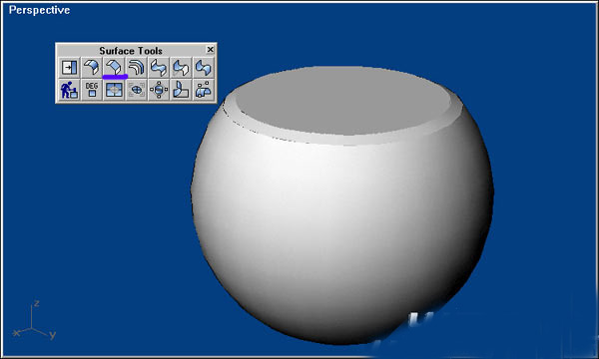Start the Blend Surface tool
Image resolution: width=599 pixels, height=359 pixels.
tap(159, 68)
